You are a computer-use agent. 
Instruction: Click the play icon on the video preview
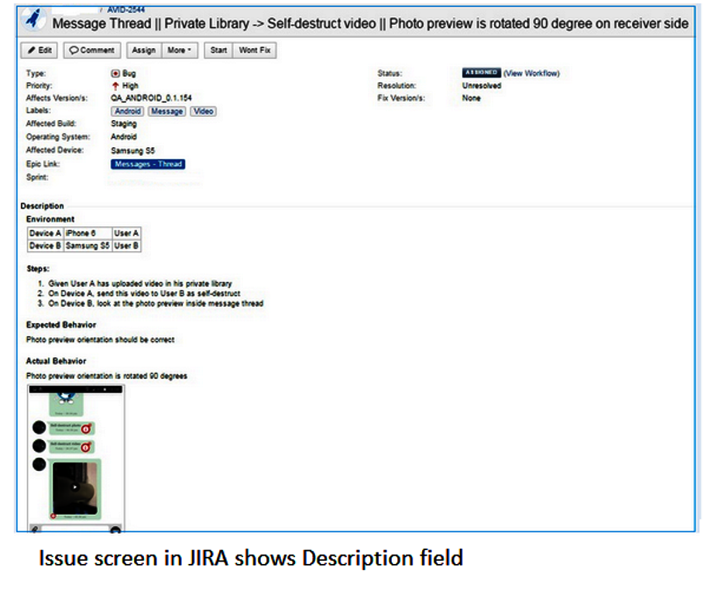(75, 486)
